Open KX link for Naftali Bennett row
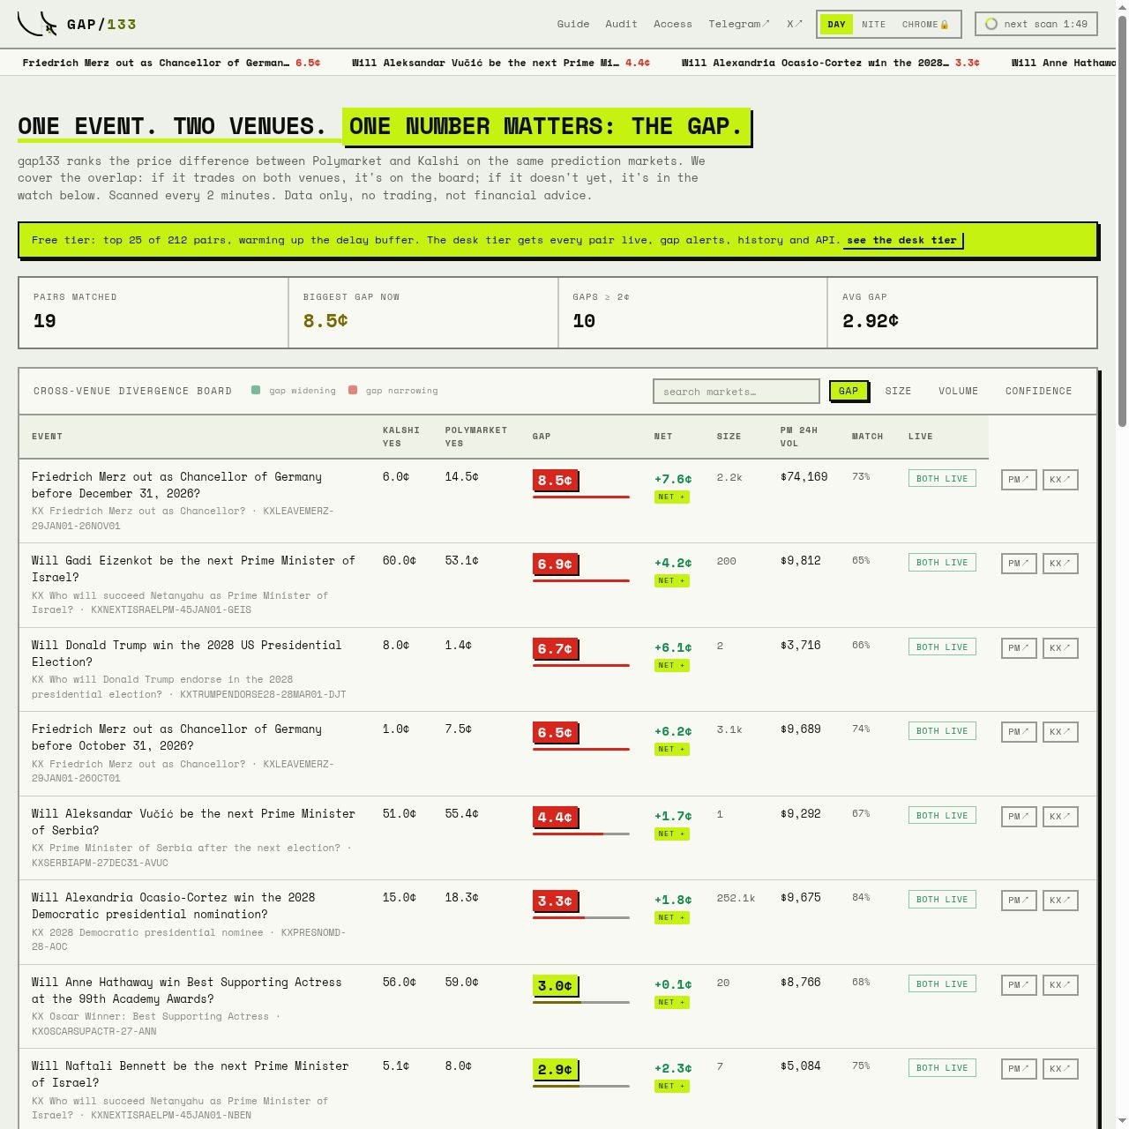This screenshot has height=1129, width=1129. 1060,1069
